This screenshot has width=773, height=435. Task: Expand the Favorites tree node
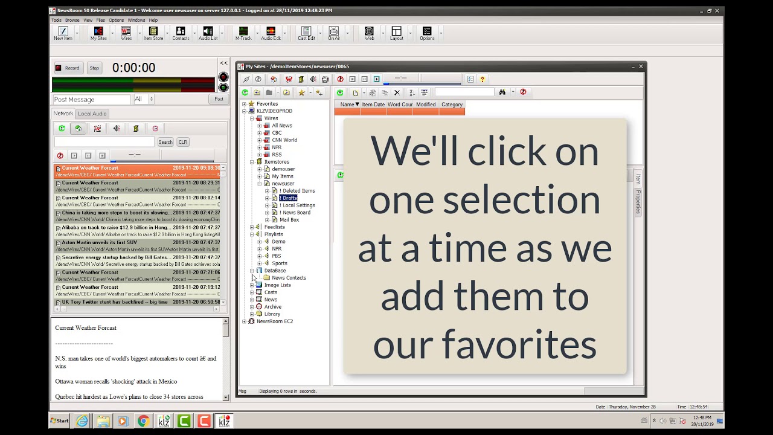pos(245,104)
